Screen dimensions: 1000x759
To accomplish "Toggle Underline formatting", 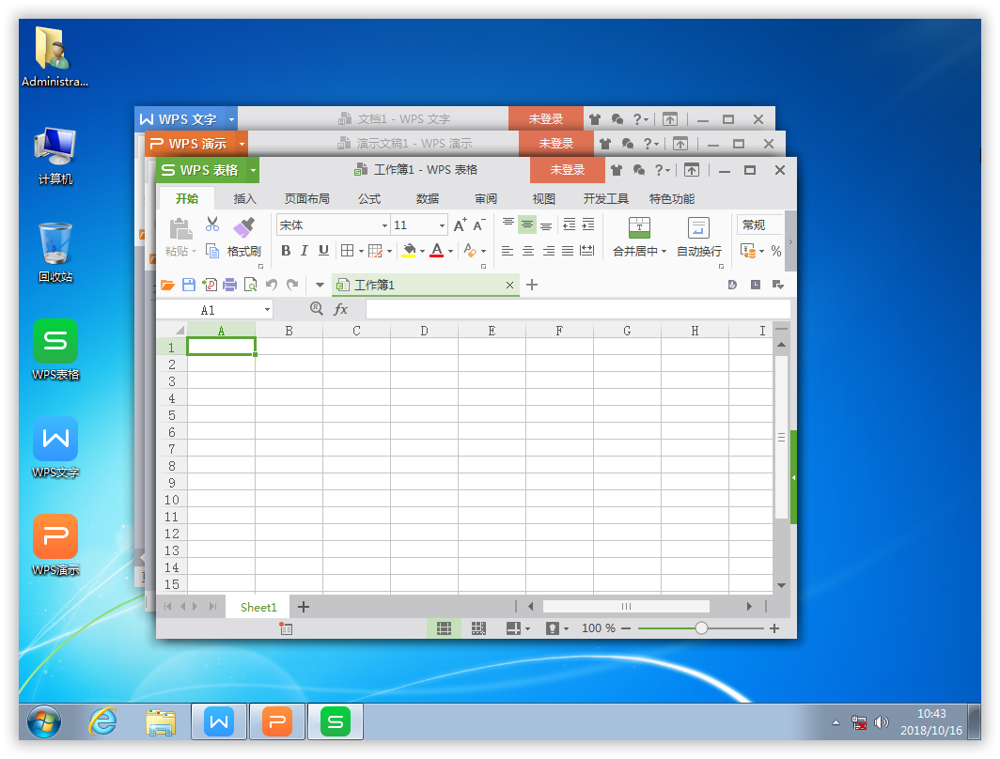I will click(324, 251).
